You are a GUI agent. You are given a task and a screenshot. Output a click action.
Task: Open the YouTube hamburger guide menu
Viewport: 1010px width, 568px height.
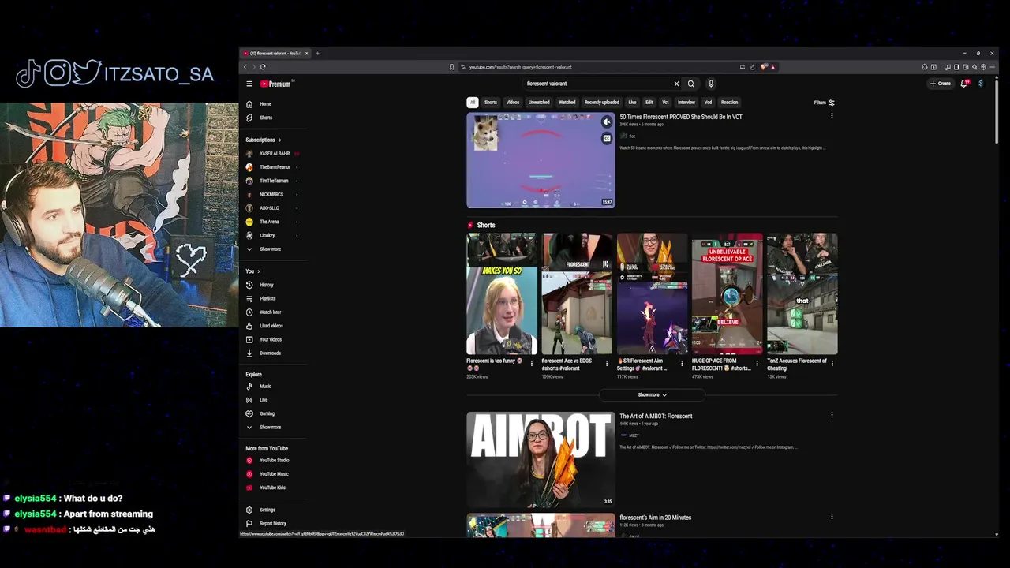(x=249, y=84)
